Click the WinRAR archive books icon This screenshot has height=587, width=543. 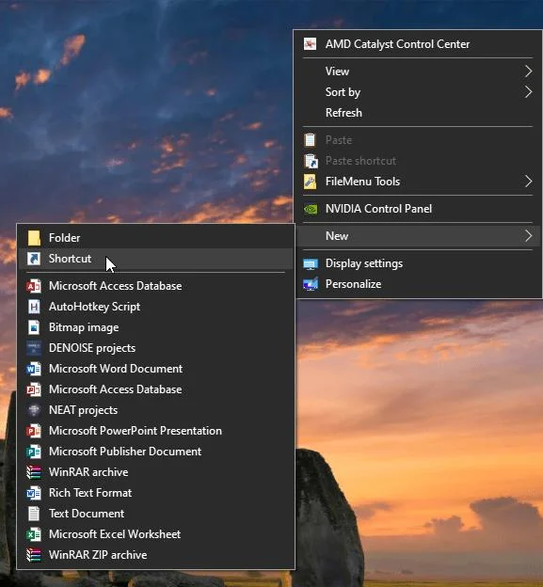click(x=34, y=472)
